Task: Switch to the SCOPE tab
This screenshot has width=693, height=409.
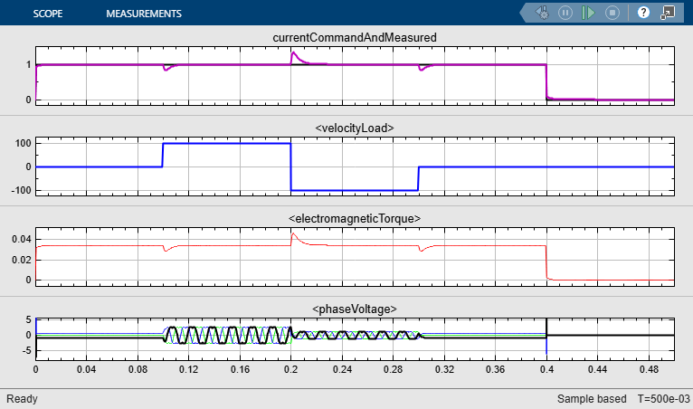Action: pyautogui.click(x=48, y=14)
